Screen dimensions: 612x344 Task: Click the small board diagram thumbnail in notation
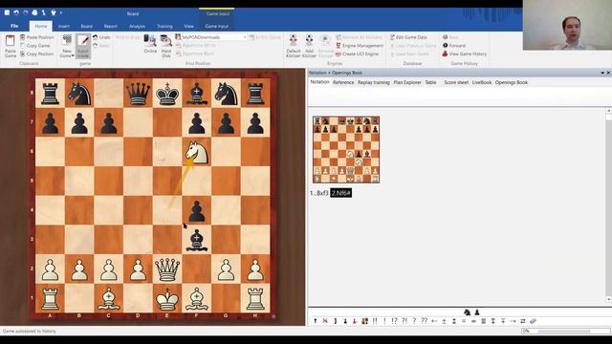coord(346,149)
